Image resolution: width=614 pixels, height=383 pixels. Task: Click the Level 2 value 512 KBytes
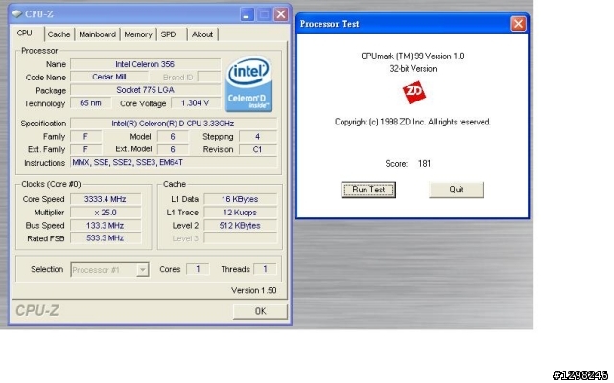240,226
